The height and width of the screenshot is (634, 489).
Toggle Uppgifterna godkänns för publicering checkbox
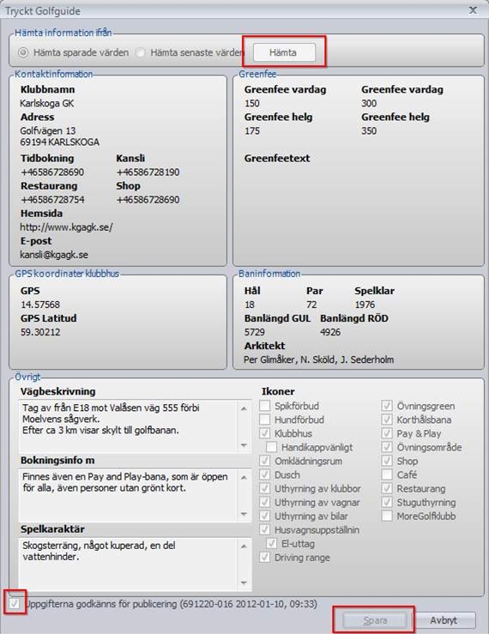pos(15,604)
